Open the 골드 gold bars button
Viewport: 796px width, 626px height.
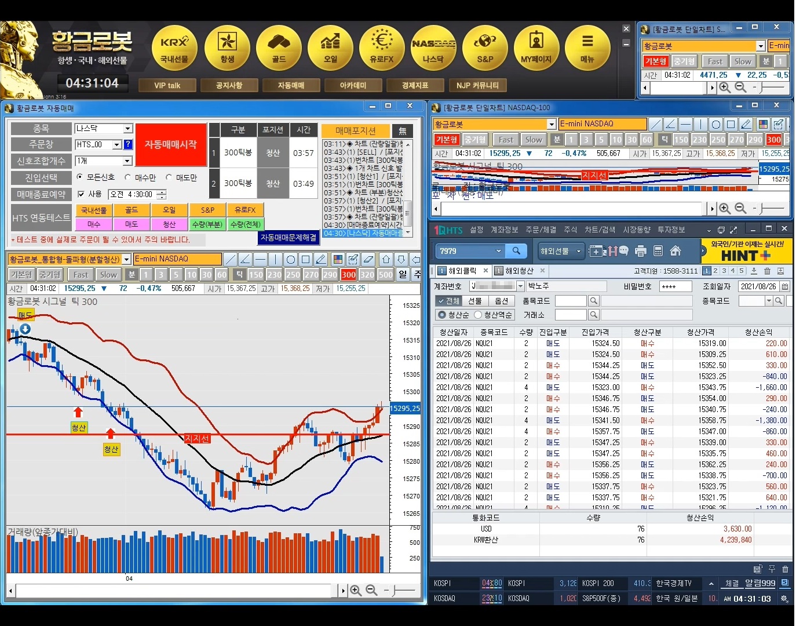point(279,49)
